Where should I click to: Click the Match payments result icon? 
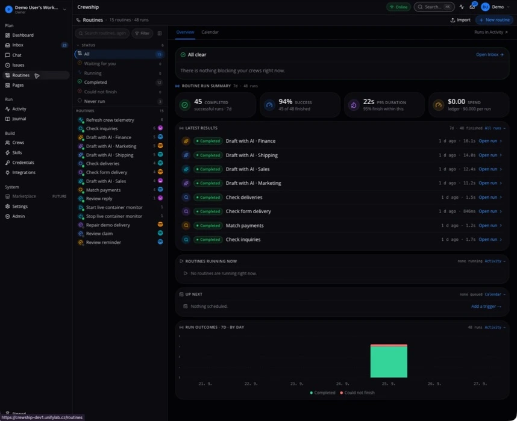(x=186, y=225)
